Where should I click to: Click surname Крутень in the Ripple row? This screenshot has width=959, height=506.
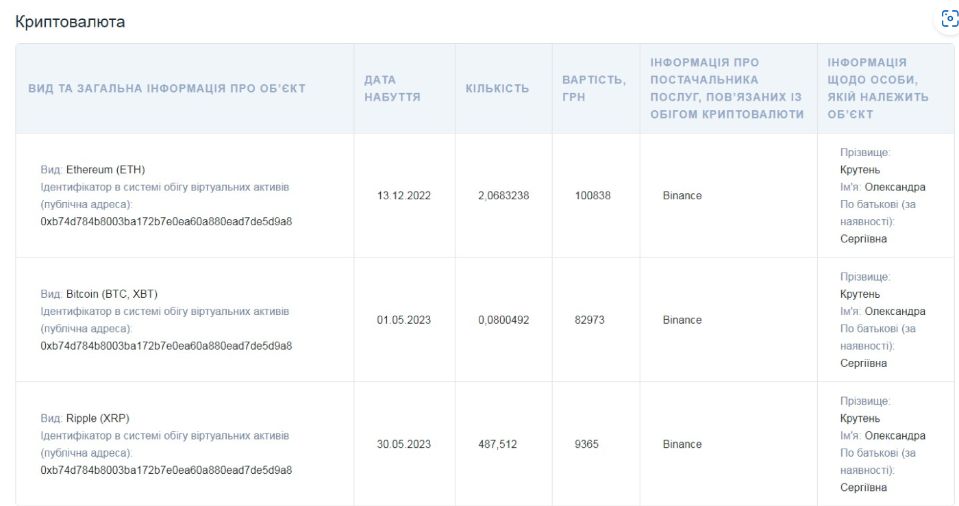pyautogui.click(x=860, y=418)
